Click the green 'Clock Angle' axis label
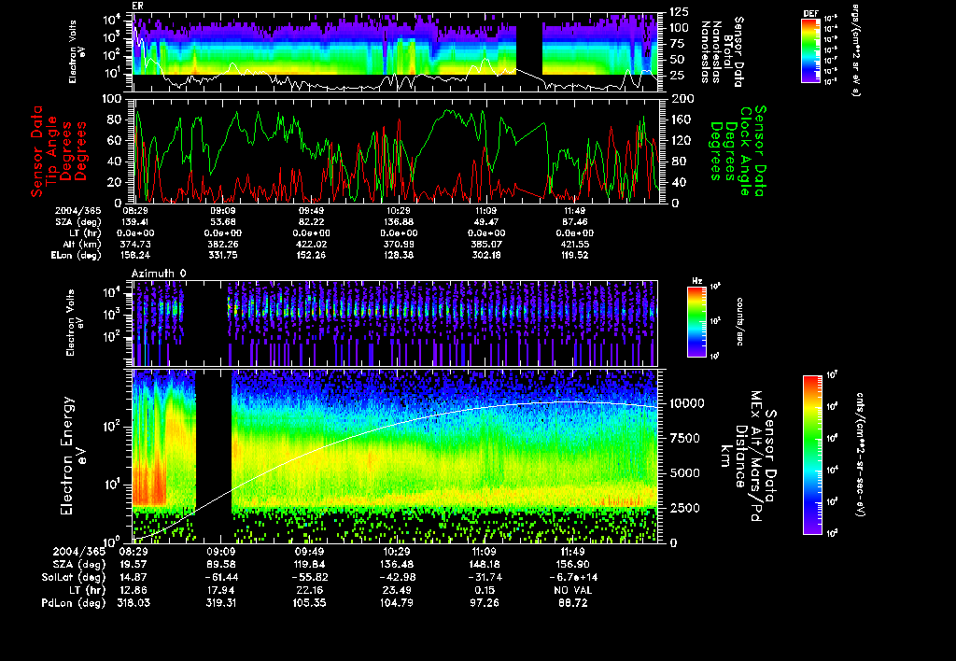This screenshot has width=956, height=661. (745, 151)
